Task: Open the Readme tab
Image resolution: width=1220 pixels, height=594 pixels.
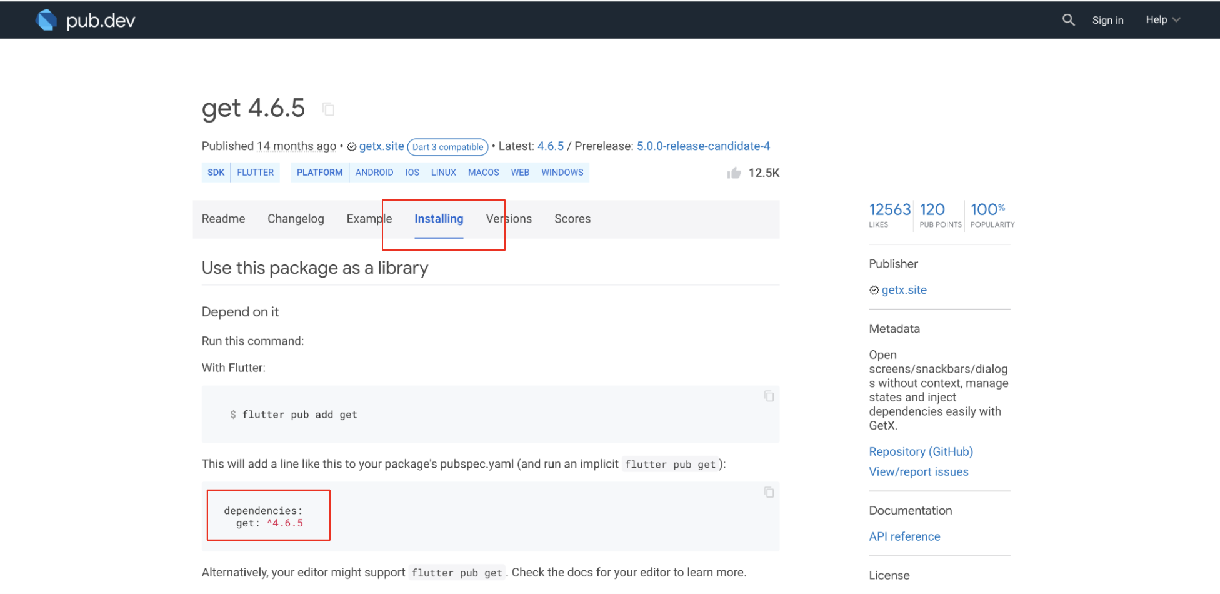Action: tap(223, 219)
